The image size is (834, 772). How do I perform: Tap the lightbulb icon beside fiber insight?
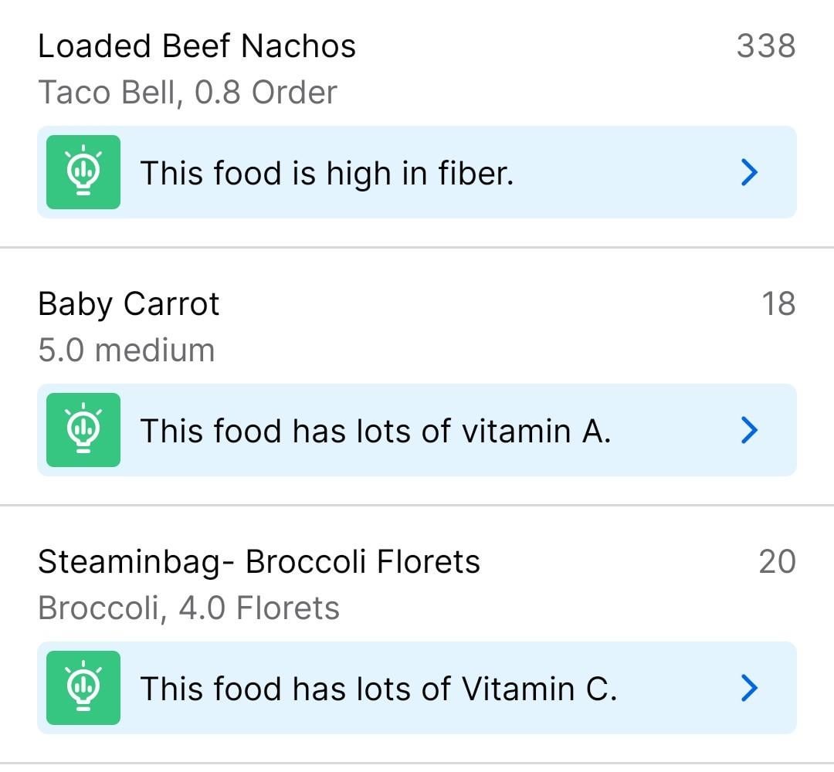click(83, 171)
